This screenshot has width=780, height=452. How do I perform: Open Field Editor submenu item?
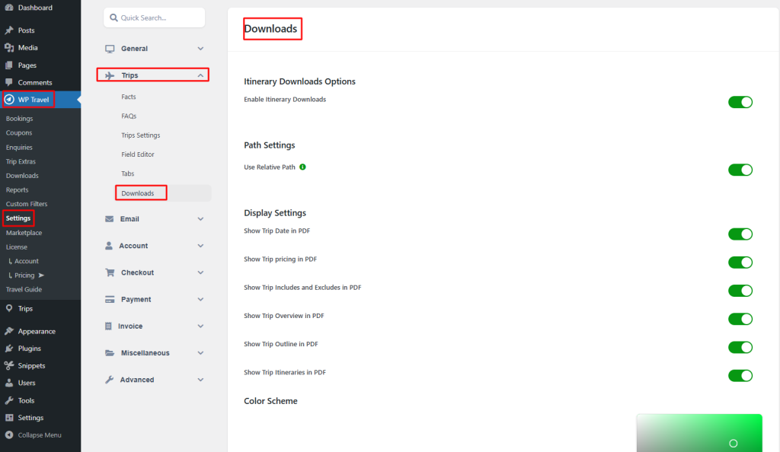138,154
